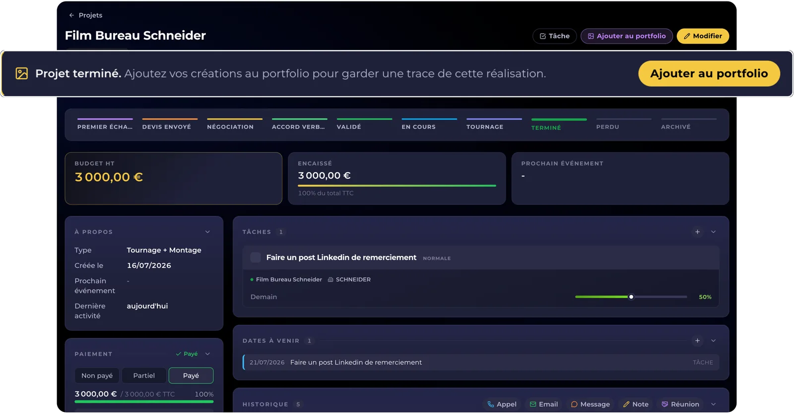Viewport: 794px width, 414px height.
Task: Switch to the Négociation stage
Action: (235, 124)
